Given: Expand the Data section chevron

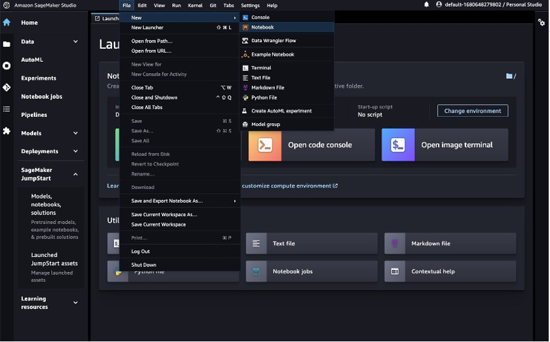Looking at the screenshot, I should point(76,41).
